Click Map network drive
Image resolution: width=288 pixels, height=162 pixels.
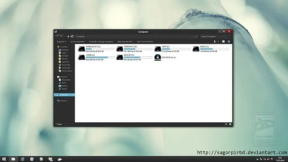[x=125, y=41]
